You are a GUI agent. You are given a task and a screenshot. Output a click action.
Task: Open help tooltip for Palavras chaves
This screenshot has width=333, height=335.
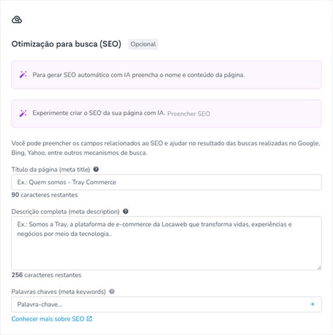coord(112,292)
